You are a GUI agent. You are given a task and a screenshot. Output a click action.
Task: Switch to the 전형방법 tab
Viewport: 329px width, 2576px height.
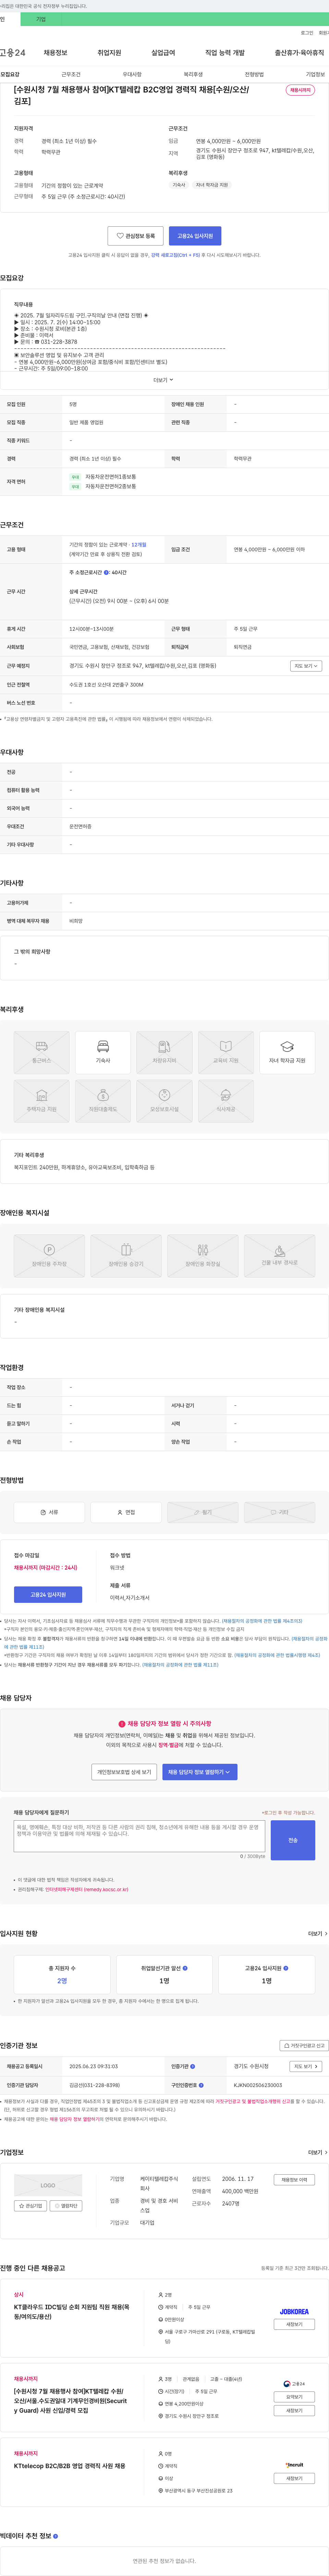point(254,74)
